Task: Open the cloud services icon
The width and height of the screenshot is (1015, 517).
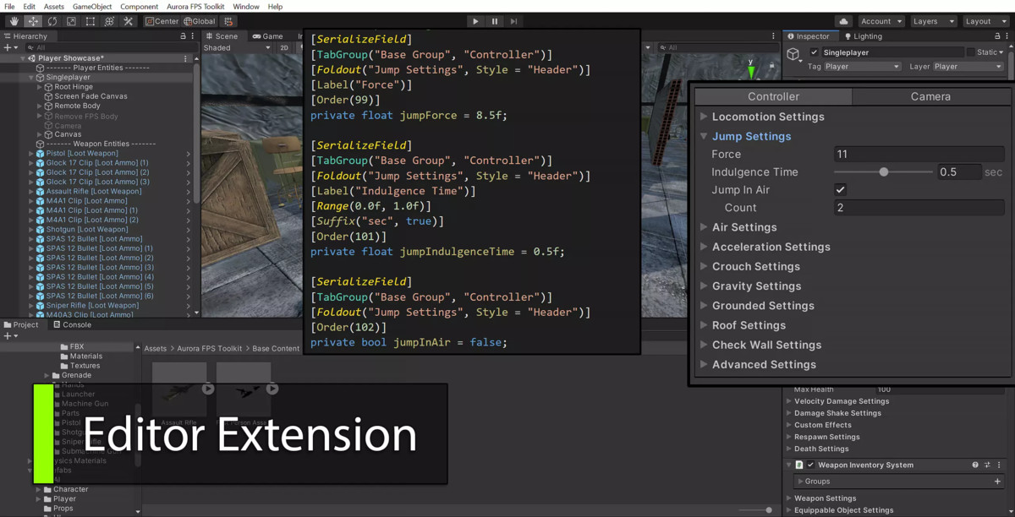Action: pyautogui.click(x=843, y=21)
